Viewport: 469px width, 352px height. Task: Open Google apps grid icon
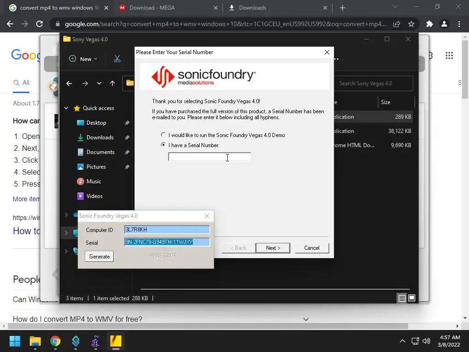(449, 55)
